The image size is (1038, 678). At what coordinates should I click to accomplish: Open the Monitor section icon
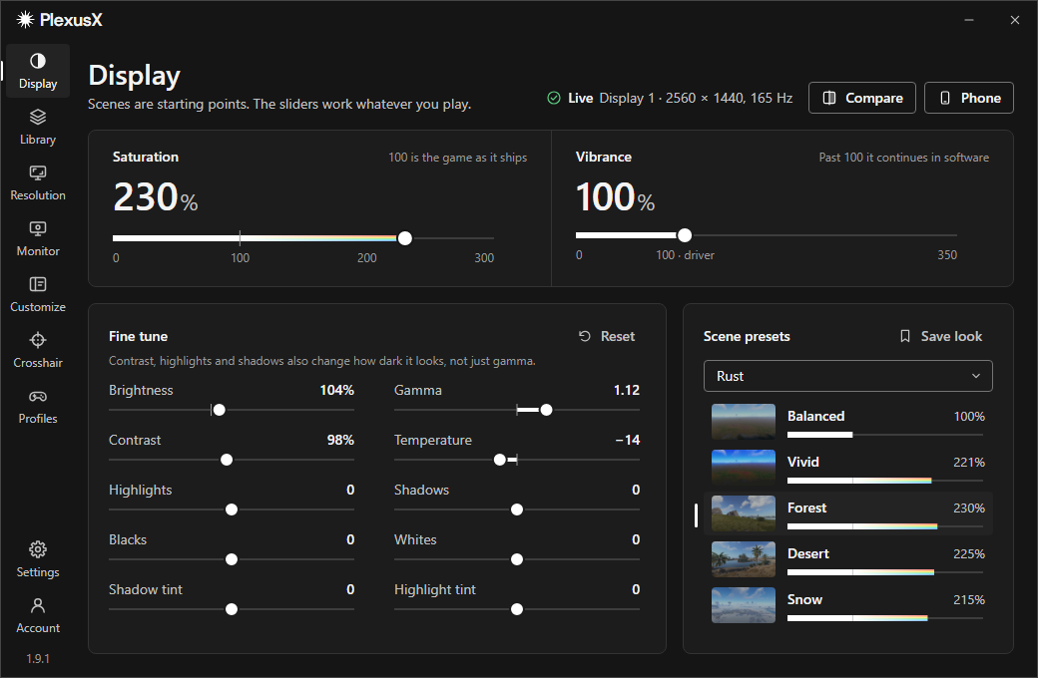[x=38, y=229]
